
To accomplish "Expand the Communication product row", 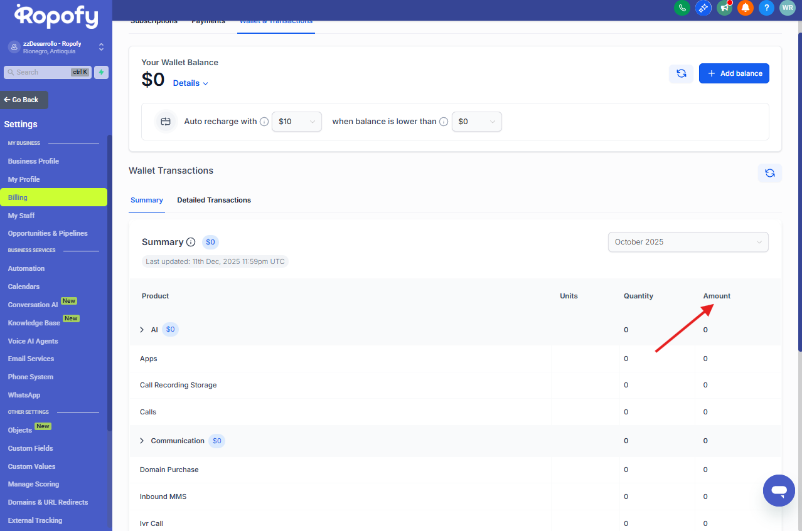I will coord(142,441).
